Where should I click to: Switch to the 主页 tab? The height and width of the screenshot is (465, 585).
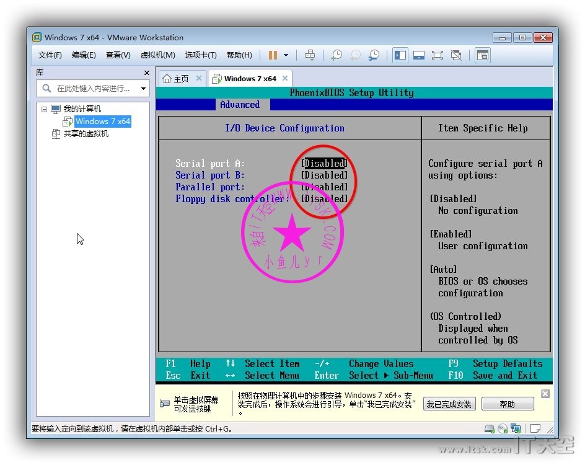[x=176, y=79]
